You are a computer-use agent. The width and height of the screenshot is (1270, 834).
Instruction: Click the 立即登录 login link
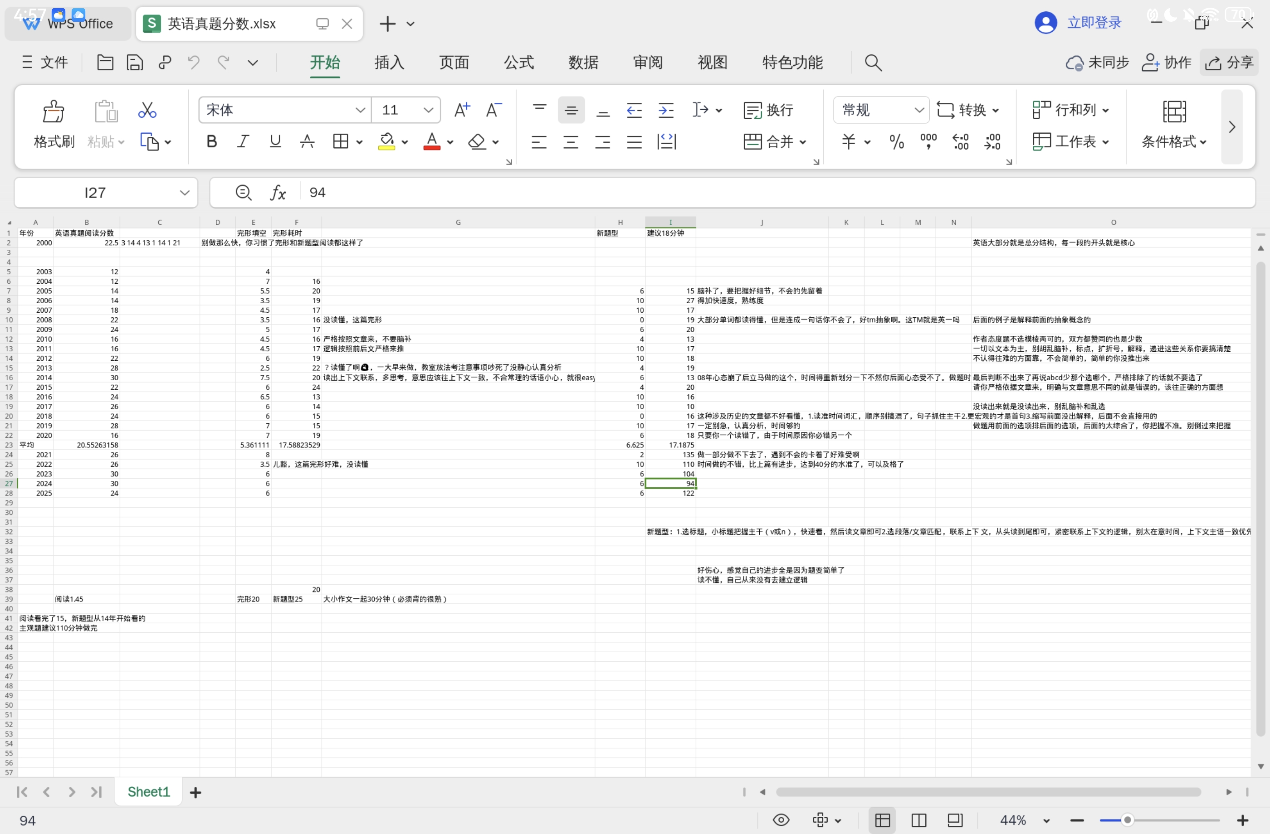coord(1094,22)
